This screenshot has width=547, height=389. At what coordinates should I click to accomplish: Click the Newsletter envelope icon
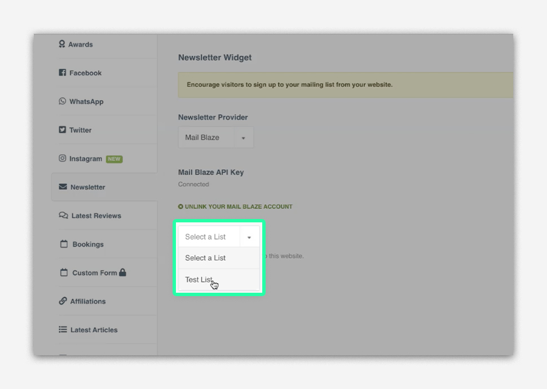[63, 187]
